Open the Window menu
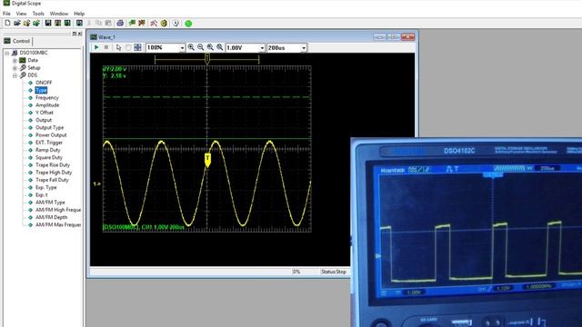582x327 pixels. (59, 14)
